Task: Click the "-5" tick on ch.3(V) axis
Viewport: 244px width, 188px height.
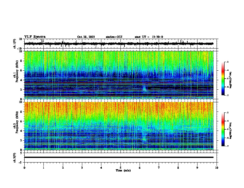Action: pyautogui.click(x=21, y=163)
